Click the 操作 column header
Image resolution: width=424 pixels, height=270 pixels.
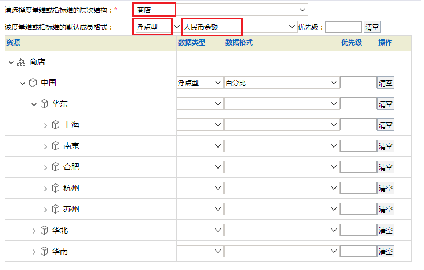tap(385, 43)
